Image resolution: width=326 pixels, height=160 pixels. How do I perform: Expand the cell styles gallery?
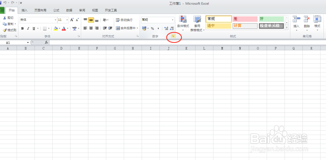pyautogui.click(x=287, y=27)
